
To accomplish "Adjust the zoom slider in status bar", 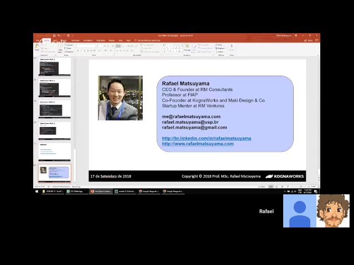I will coord(300,187).
